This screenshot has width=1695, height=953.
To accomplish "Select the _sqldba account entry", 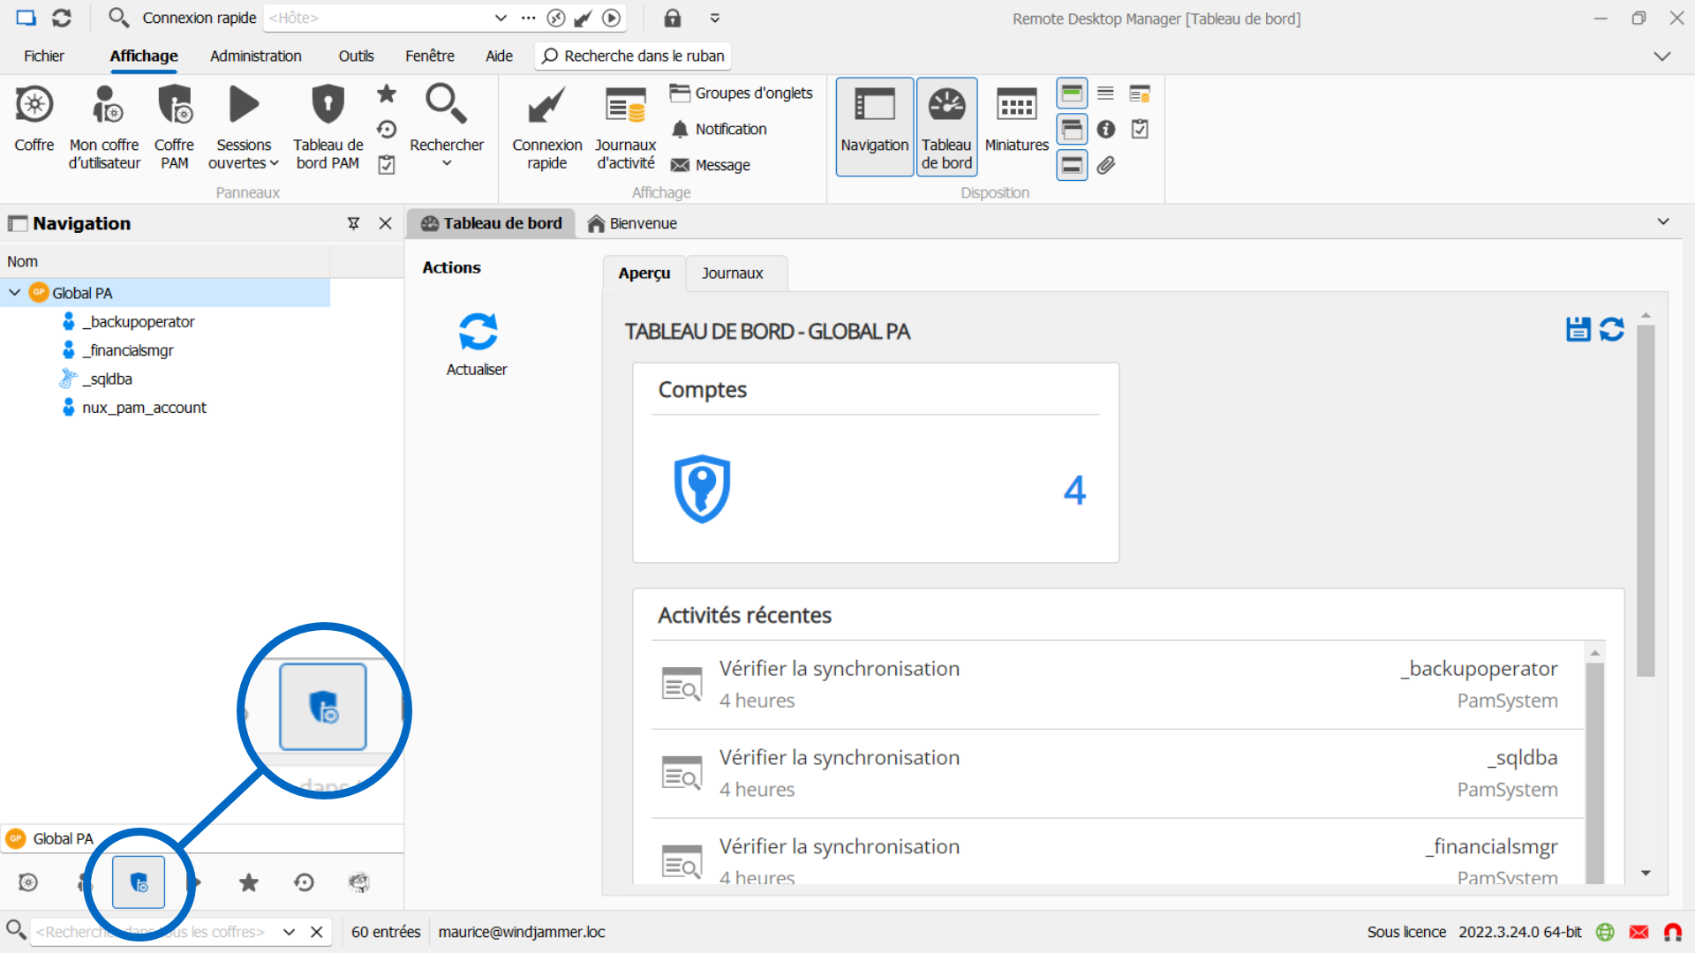I will coord(107,379).
